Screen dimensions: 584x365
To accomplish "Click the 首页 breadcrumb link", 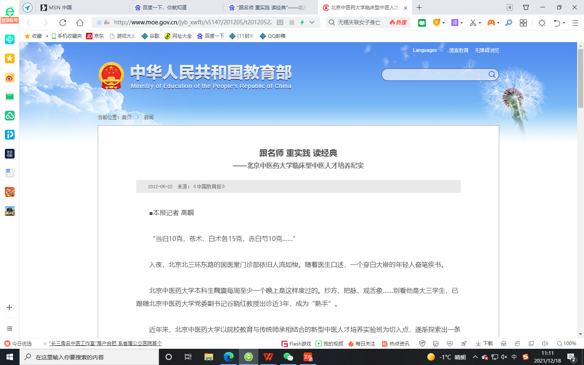I will point(127,117).
